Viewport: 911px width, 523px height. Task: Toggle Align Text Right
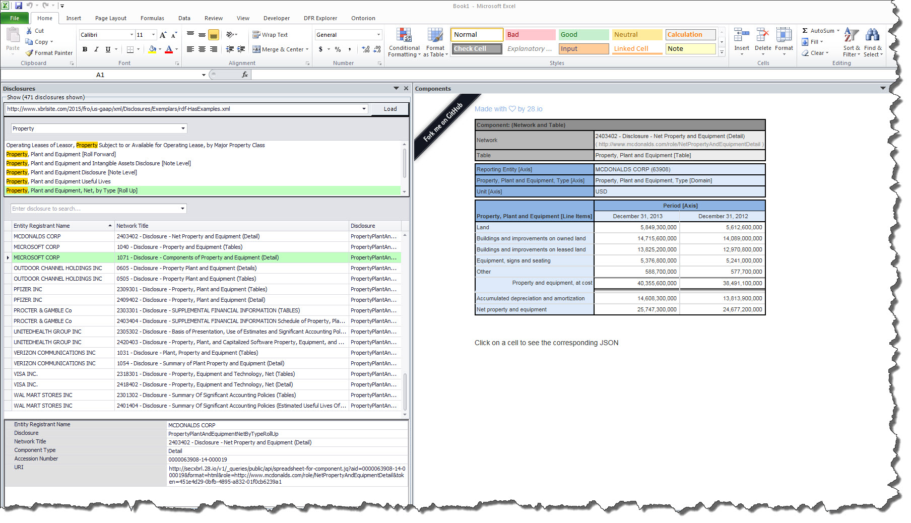pyautogui.click(x=214, y=49)
